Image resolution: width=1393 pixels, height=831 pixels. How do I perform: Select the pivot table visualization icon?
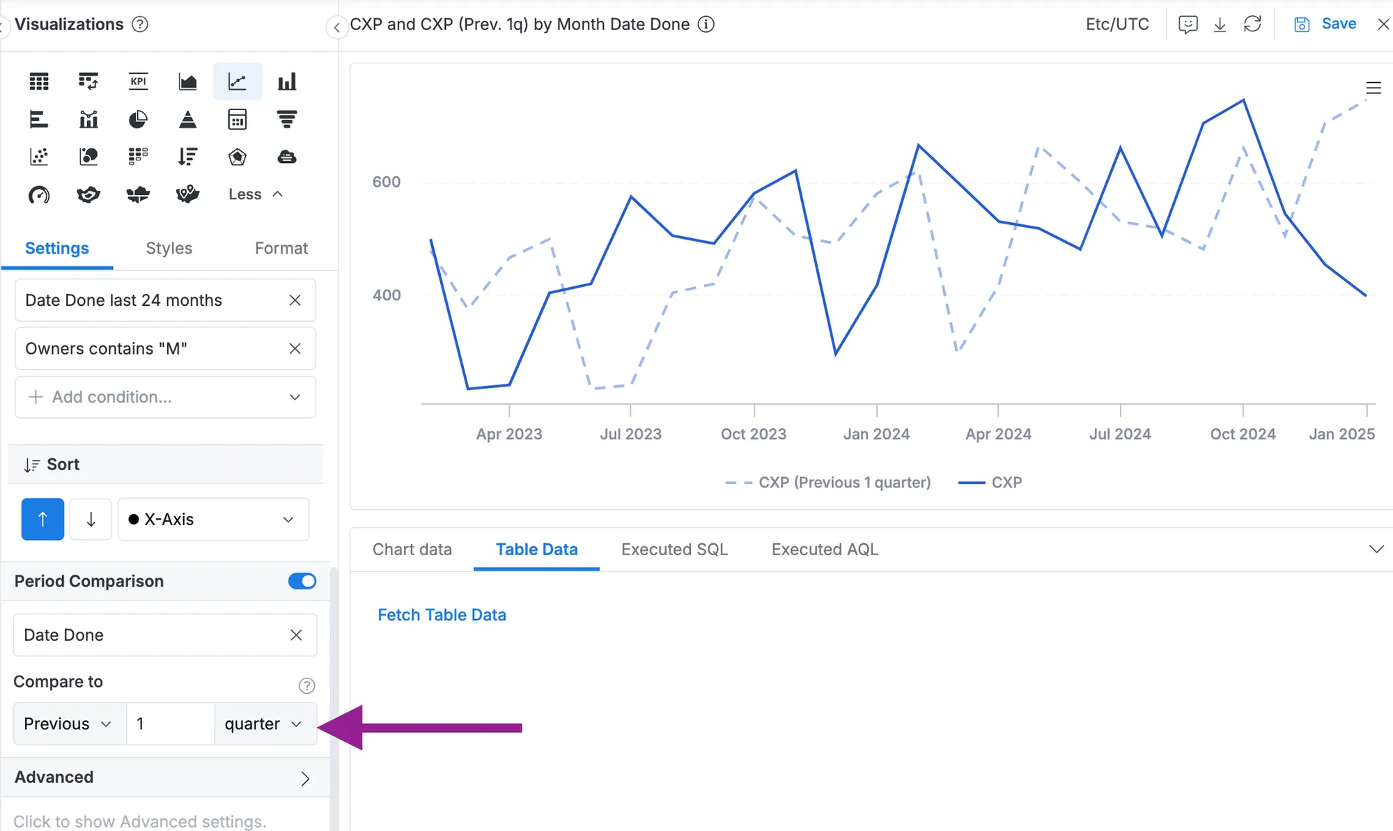[88, 81]
